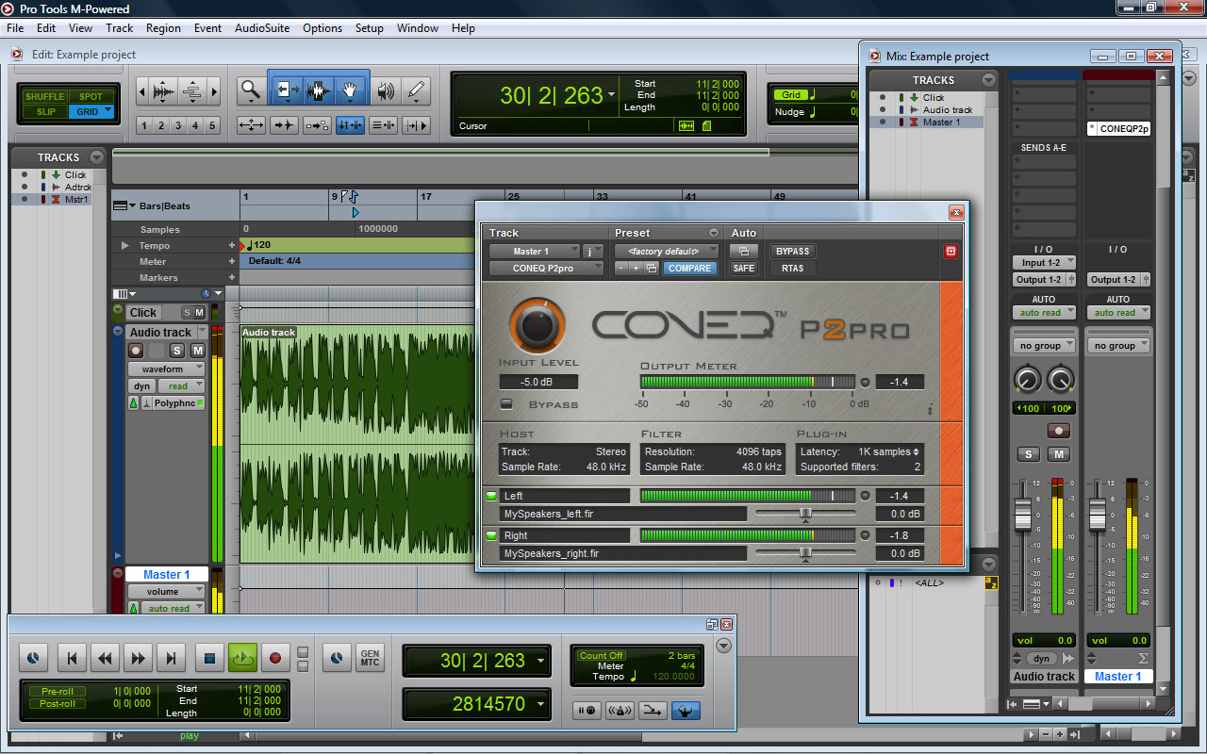Solo the Audio track in Edit window
This screenshot has width=1207, height=754.
[x=176, y=350]
